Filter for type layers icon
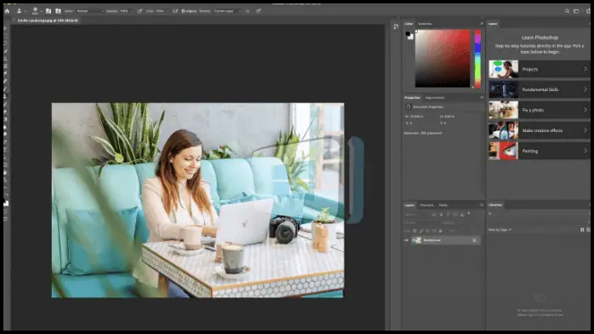The image size is (594, 334). (x=448, y=215)
